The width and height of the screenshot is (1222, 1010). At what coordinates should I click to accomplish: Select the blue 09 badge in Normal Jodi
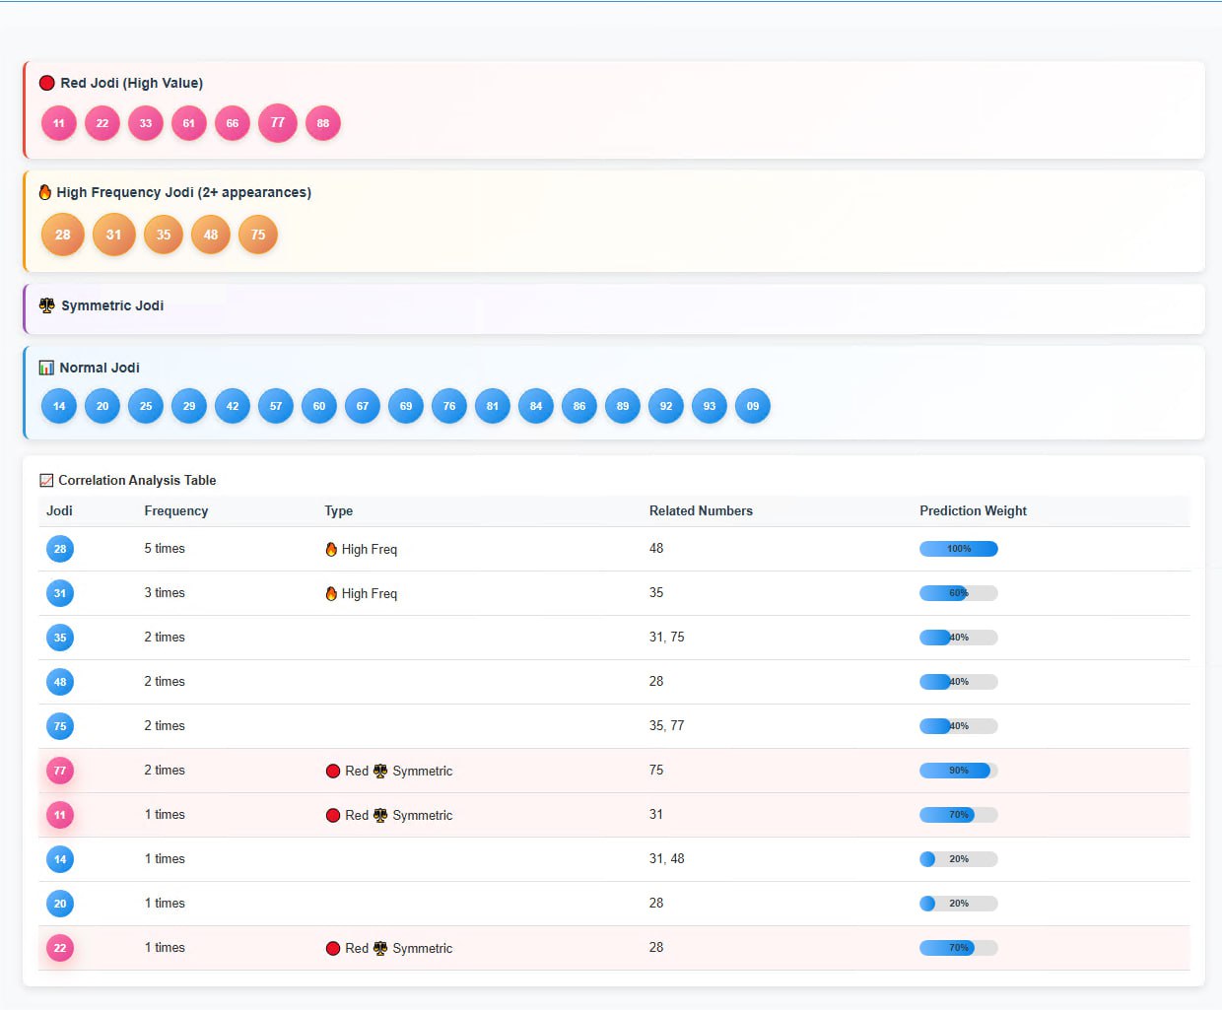coord(753,406)
